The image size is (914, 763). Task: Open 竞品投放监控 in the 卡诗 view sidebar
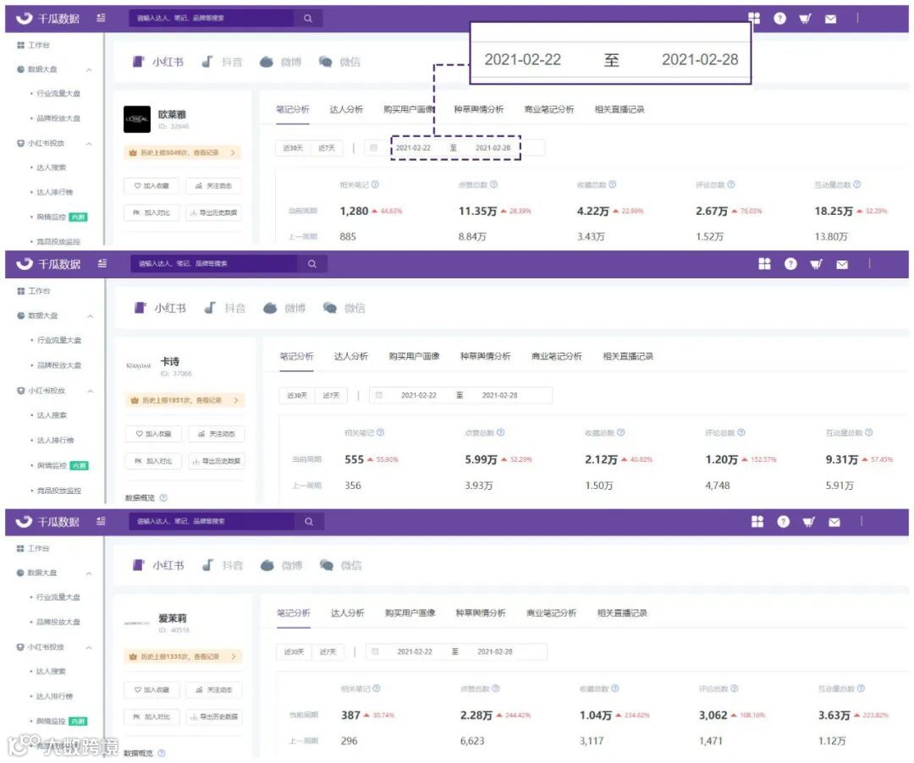59,491
